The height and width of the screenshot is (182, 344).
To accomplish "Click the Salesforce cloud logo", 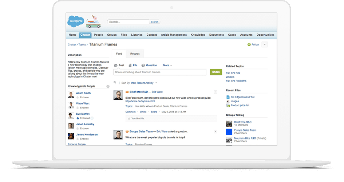I will [x=76, y=22].
